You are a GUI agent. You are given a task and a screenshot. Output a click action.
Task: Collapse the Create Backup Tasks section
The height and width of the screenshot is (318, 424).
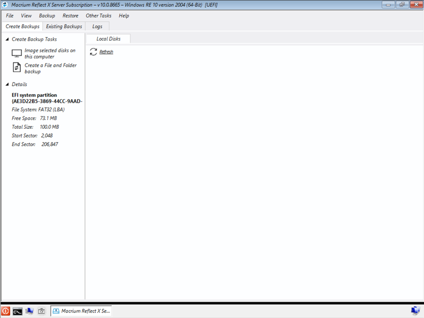tap(7, 39)
